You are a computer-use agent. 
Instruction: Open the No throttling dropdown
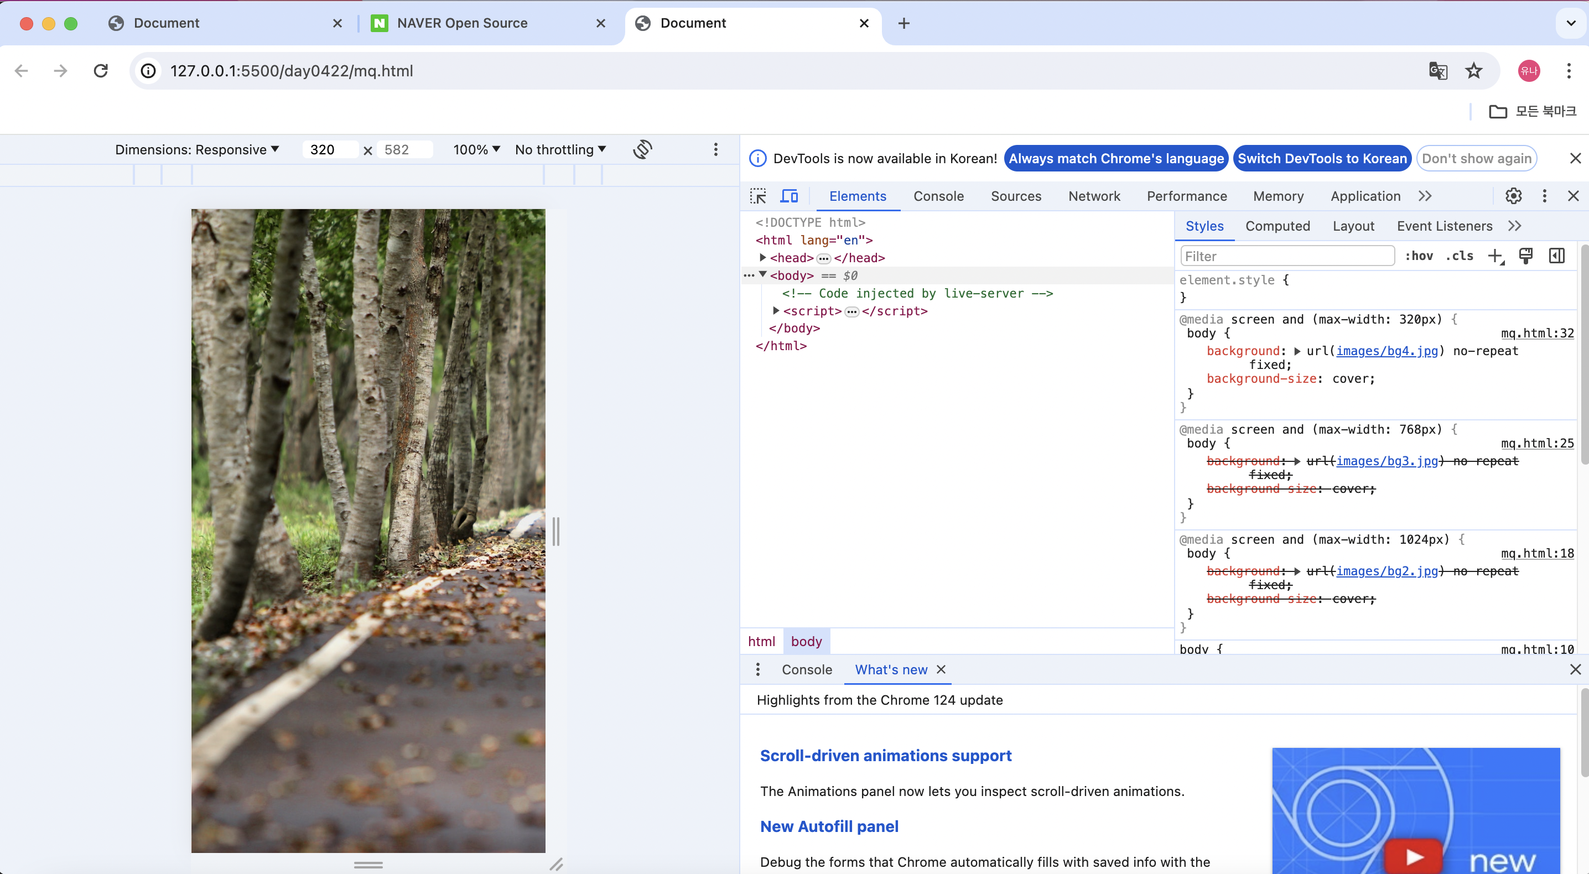560,150
